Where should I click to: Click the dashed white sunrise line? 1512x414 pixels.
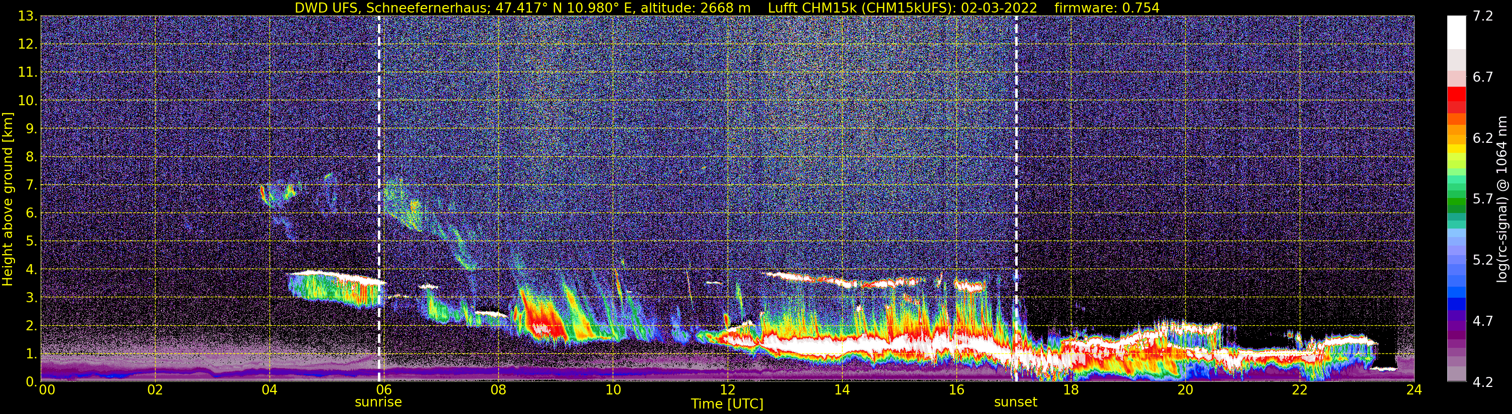pyautogui.click(x=378, y=198)
